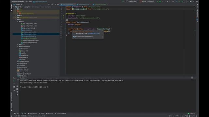Select index.html in the project tree
Image resolution: width=209 pixels, height=117 pixels.
tap(24, 51)
